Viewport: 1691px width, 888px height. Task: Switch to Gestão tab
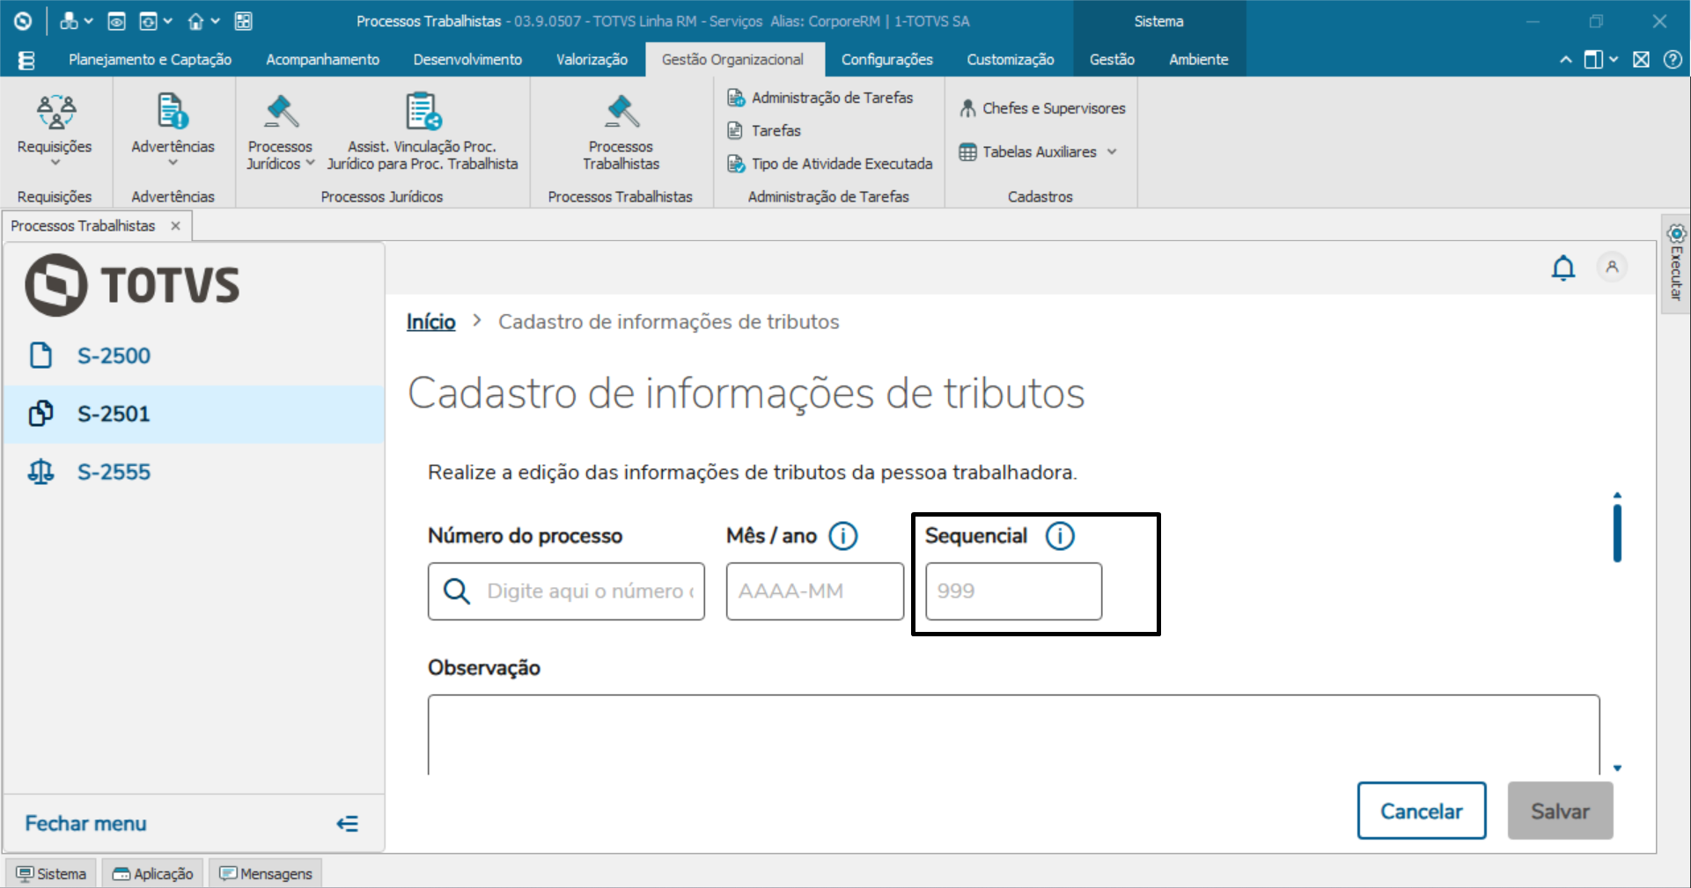[x=1112, y=60]
